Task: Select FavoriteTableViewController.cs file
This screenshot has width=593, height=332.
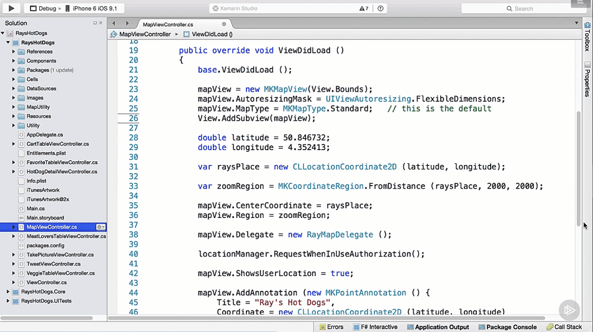Action: 62,163
